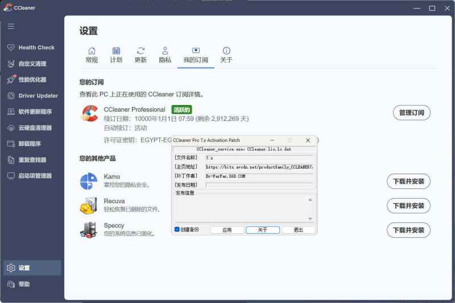The height and width of the screenshot is (303, 455).
Task: Click 退出 exit button in patch dialog
Action: pos(298,230)
